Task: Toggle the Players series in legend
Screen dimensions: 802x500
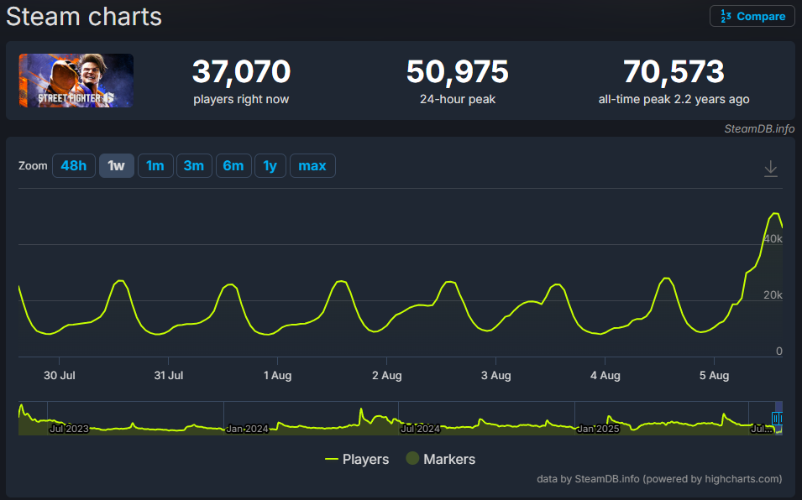Action: pos(357,459)
